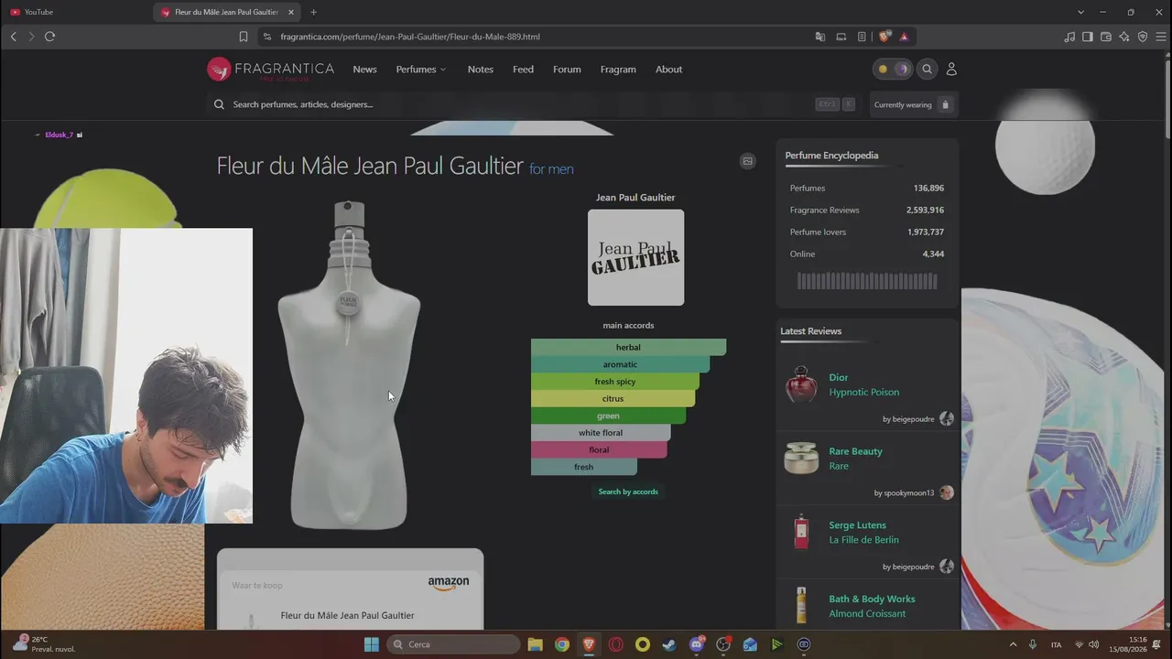
Task: Click the Brave Rewards triangle icon
Action: (904, 37)
